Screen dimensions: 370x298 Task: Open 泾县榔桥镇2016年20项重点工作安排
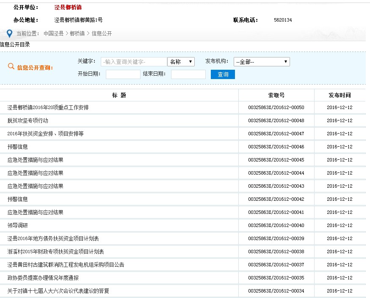coord(48,108)
